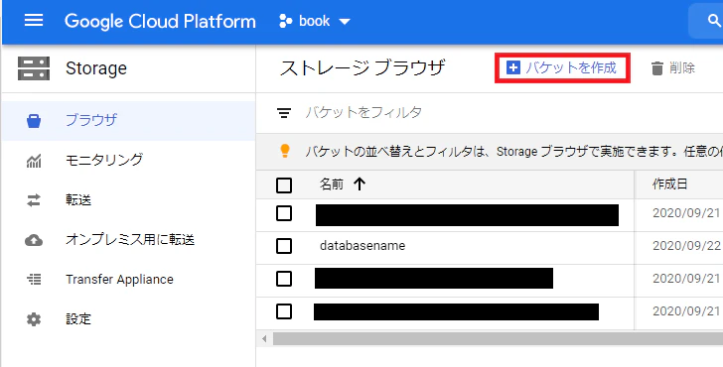Check the databasename row checkbox
The image size is (723, 367).
(x=284, y=246)
